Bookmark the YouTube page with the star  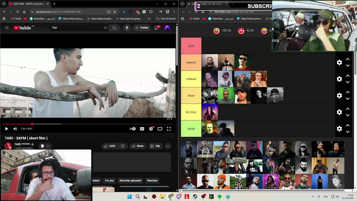pyautogui.click(x=115, y=12)
